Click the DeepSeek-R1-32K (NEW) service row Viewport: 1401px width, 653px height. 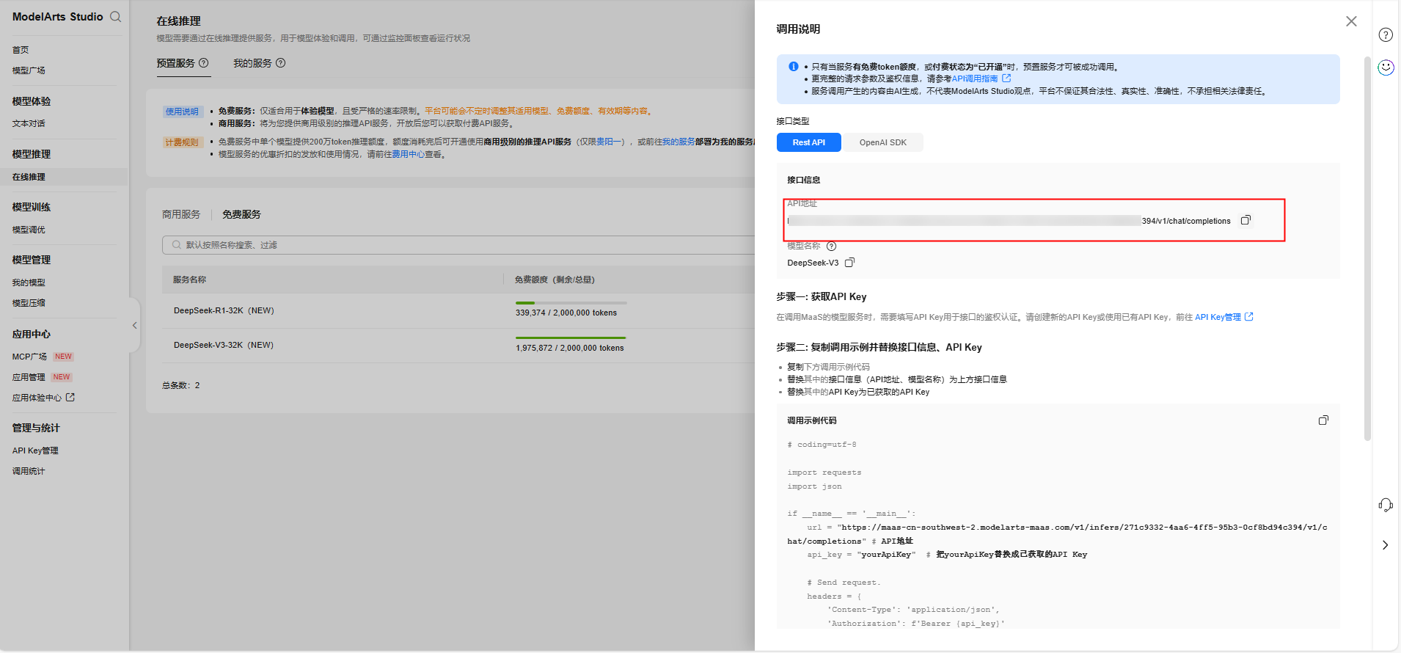(458, 311)
